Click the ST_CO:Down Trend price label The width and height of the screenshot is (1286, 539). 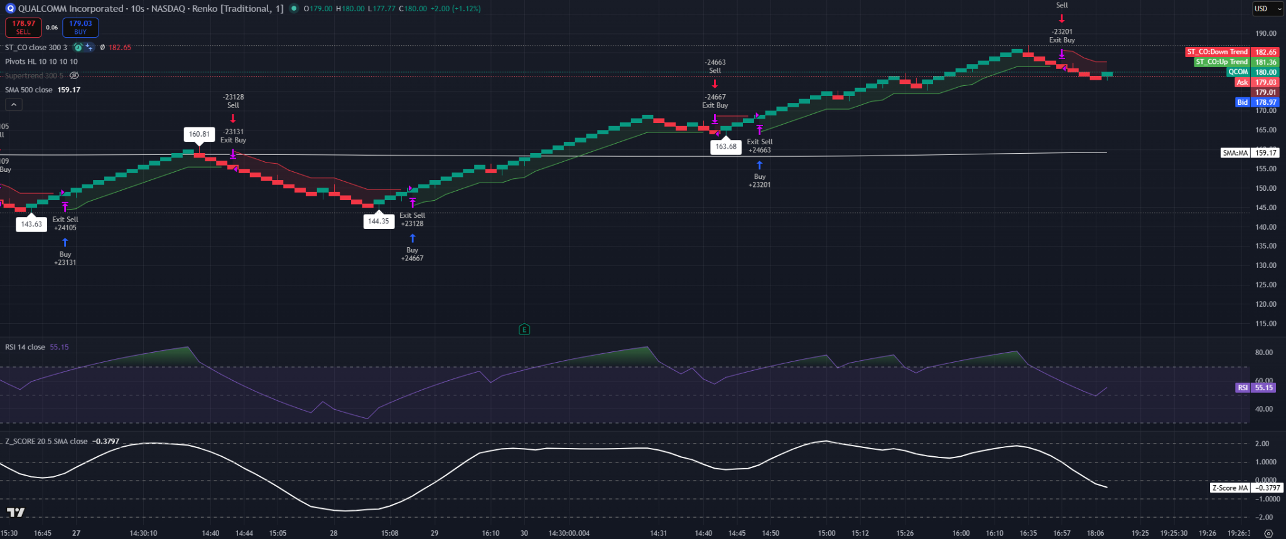point(1232,52)
